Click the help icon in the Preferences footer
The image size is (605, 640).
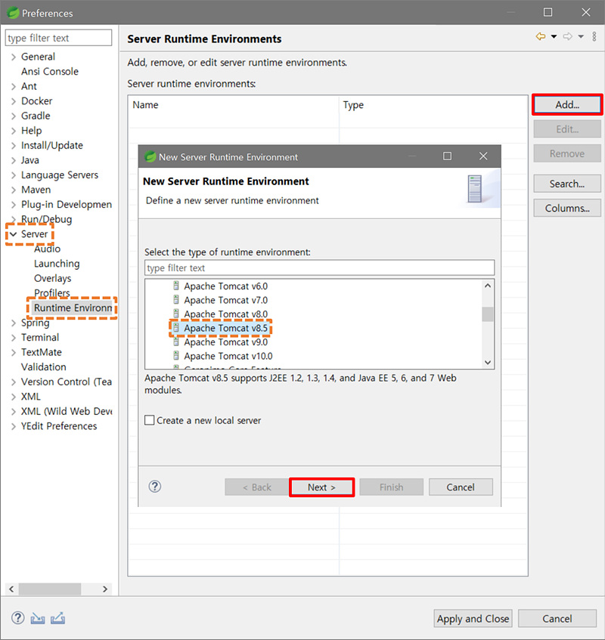click(17, 618)
